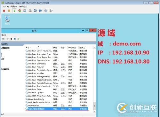Click the panel-layout icon in the Services toolbar
This screenshot has width=160, height=117.
click(3, 39)
